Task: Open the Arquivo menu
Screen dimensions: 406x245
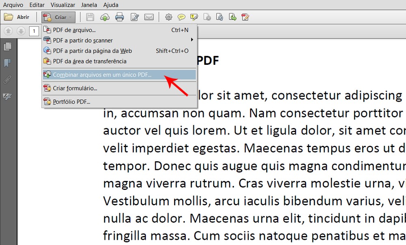Action: pos(13,5)
